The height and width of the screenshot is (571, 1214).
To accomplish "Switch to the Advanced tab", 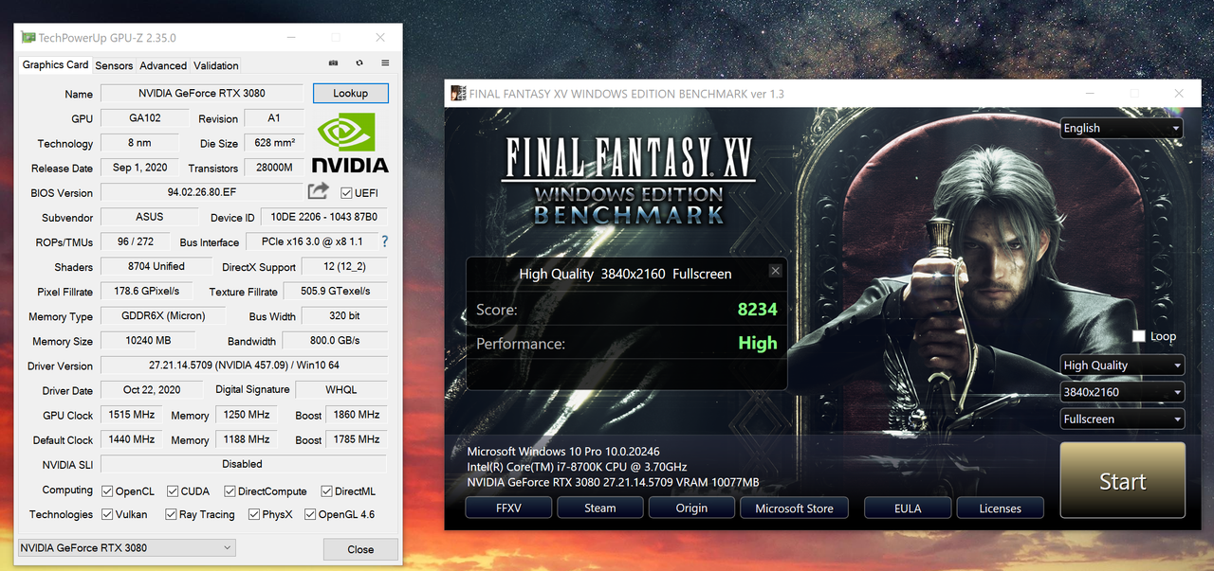I will pos(163,65).
